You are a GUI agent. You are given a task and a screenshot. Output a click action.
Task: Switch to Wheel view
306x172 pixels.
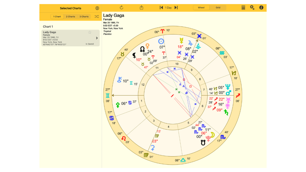click(201, 8)
